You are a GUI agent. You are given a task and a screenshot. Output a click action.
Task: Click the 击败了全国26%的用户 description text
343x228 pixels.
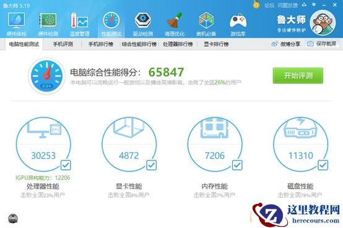[x=214, y=82]
